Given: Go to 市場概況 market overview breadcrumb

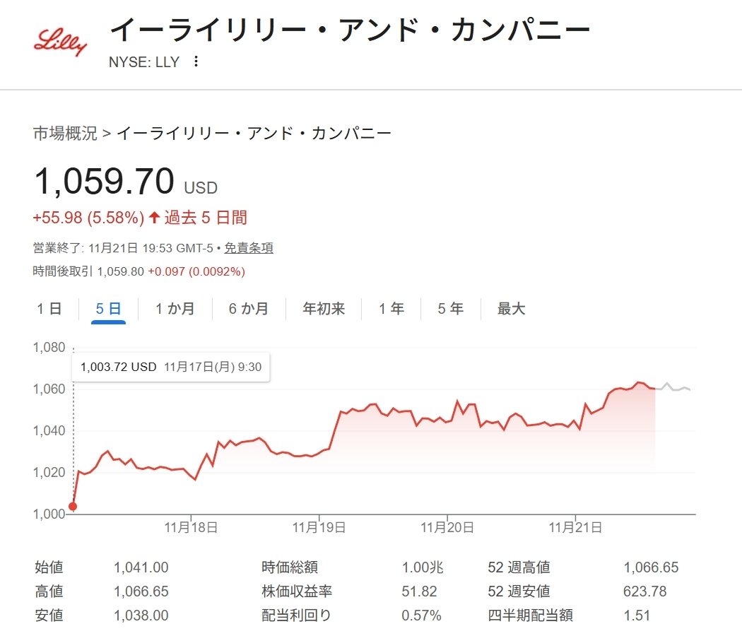Looking at the screenshot, I should (x=65, y=134).
